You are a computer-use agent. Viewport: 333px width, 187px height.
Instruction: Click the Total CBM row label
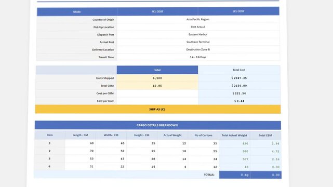tap(107, 86)
